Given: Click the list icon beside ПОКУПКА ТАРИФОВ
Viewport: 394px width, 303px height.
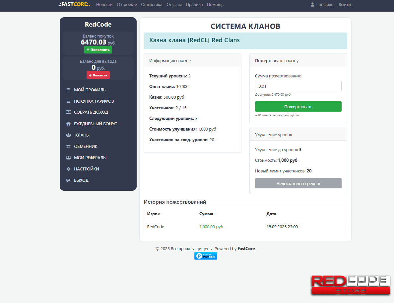Looking at the screenshot, I should point(68,101).
